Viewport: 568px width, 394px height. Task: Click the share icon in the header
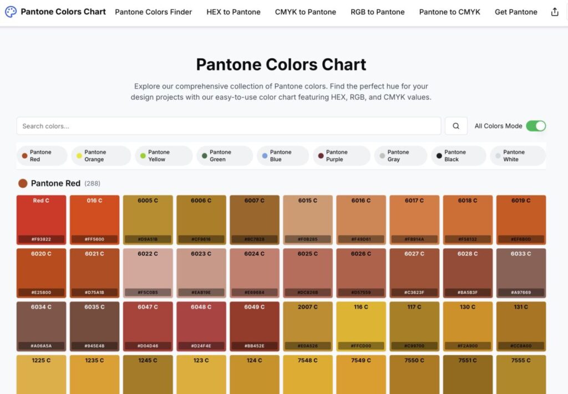click(555, 12)
